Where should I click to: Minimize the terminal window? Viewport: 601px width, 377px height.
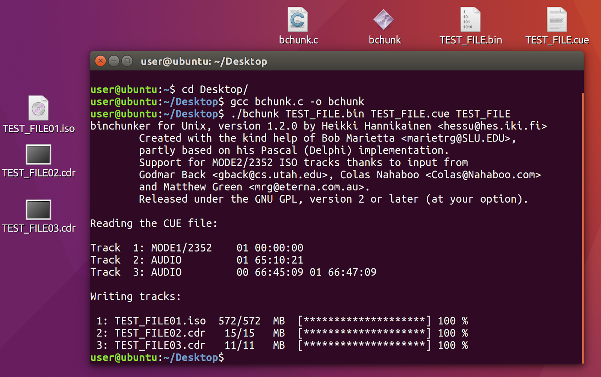[x=114, y=61]
